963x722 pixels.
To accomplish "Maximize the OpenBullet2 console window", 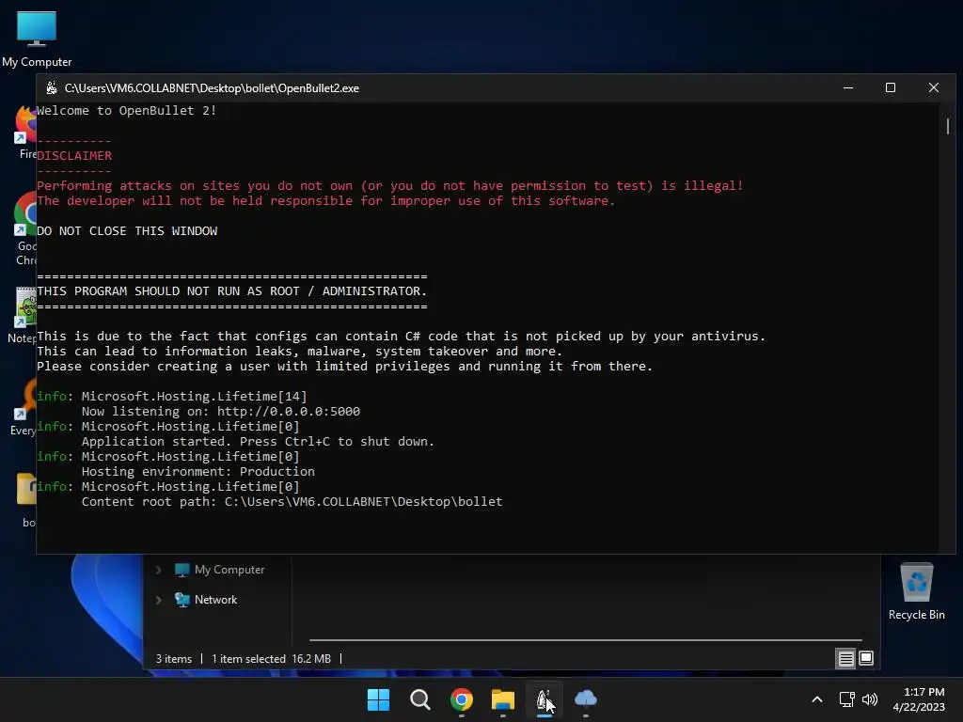I will (x=891, y=87).
